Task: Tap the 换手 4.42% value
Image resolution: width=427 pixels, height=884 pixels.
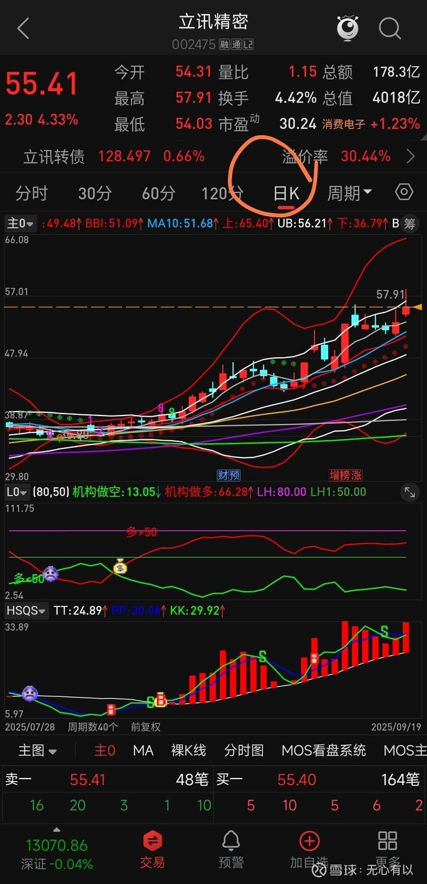Action: click(x=296, y=98)
